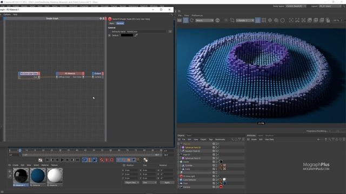Open the Node Space dropdown at top

coord(296,6)
